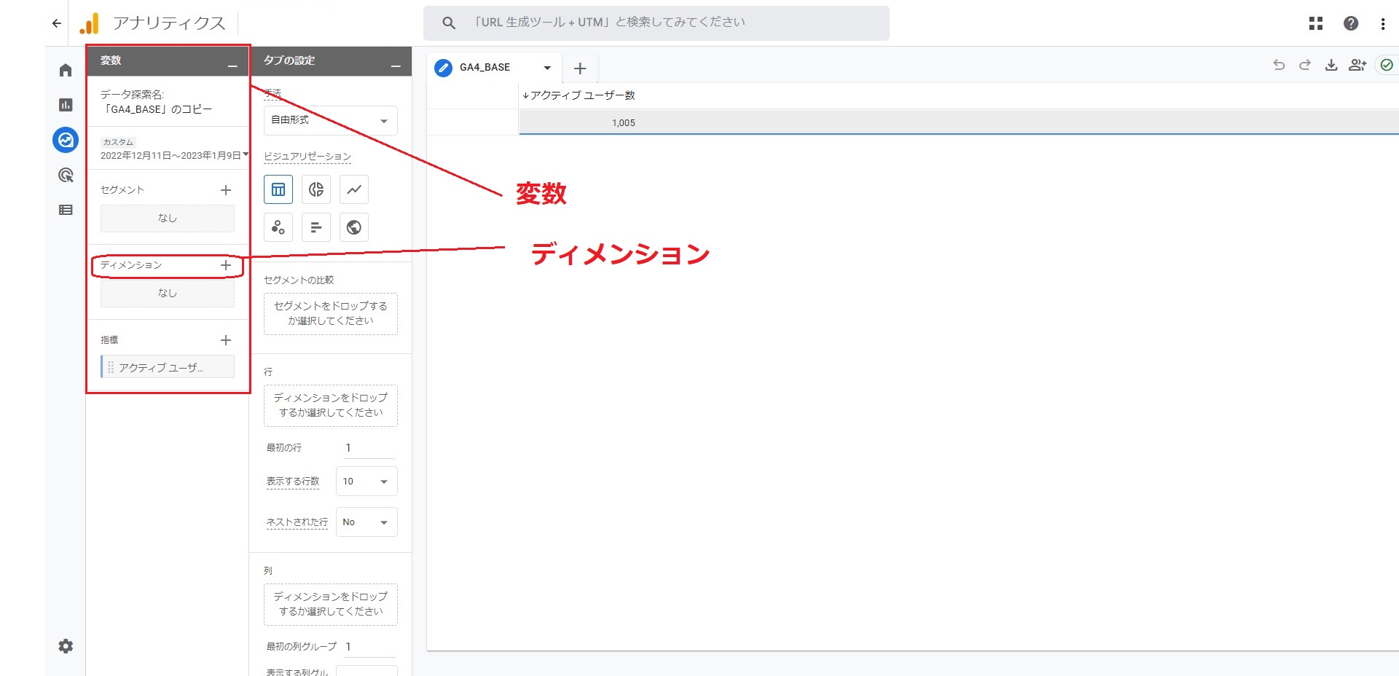Open GA4_BASE tab dropdown arrow
This screenshot has height=676, width=1399.
tap(547, 68)
